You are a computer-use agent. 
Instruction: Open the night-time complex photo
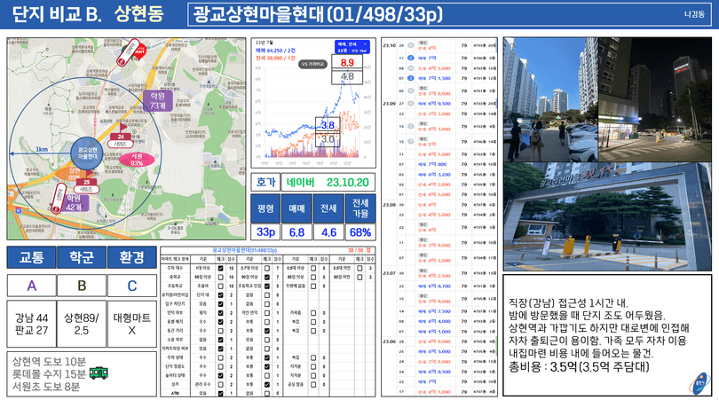655,99
